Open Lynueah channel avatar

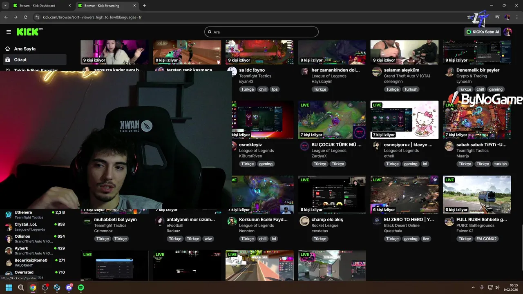click(x=449, y=72)
